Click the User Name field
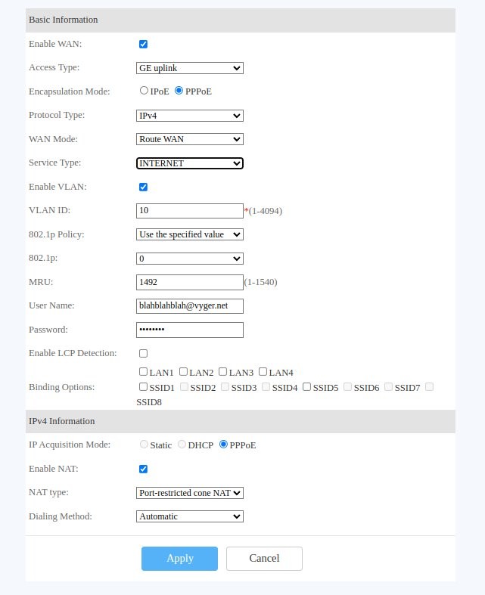 click(189, 305)
